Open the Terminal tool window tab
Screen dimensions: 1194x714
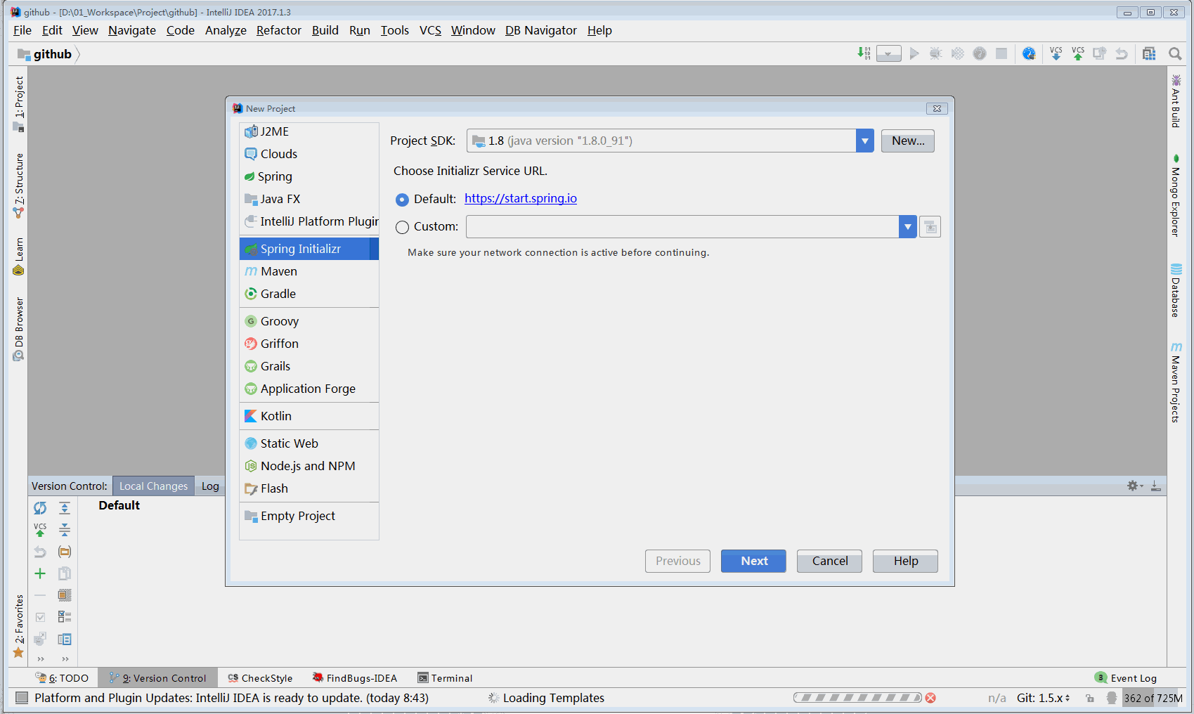pyautogui.click(x=445, y=678)
